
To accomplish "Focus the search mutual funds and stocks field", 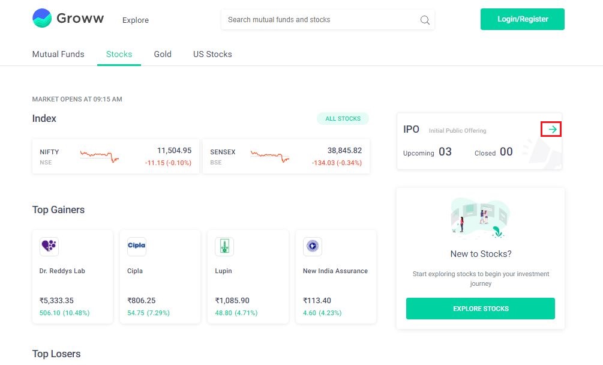I will point(328,20).
